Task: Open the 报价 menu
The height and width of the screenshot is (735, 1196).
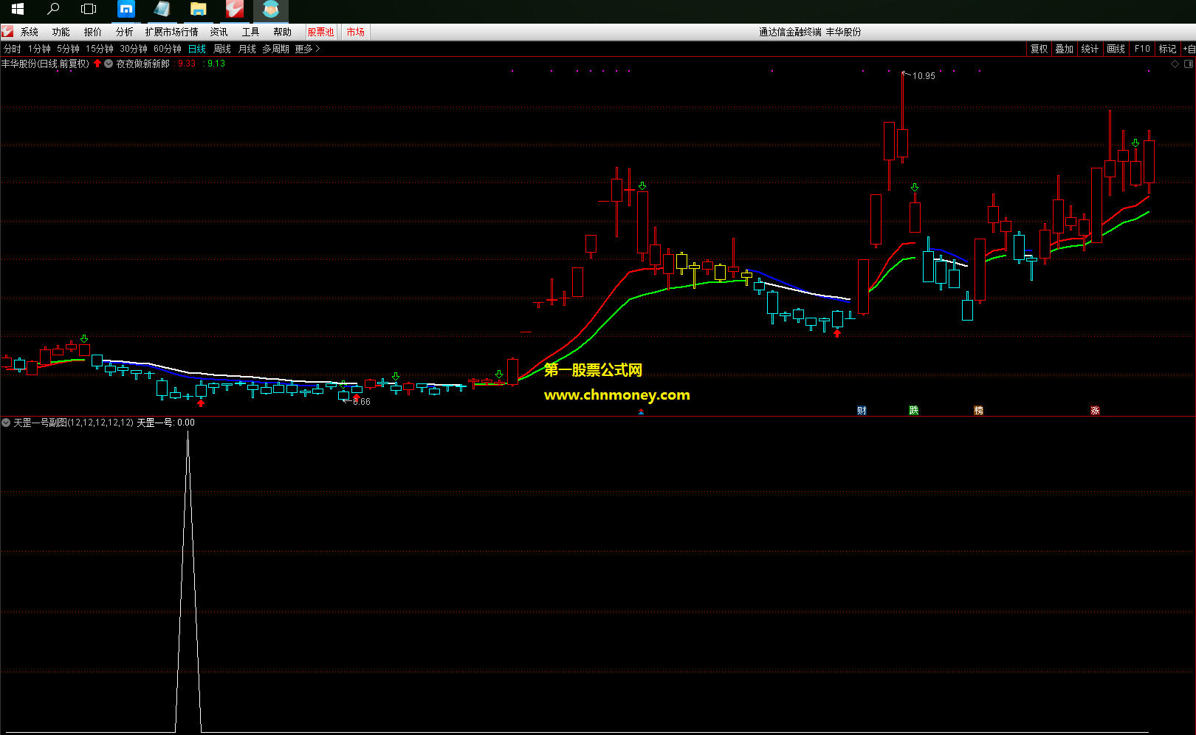Action: pos(93,32)
